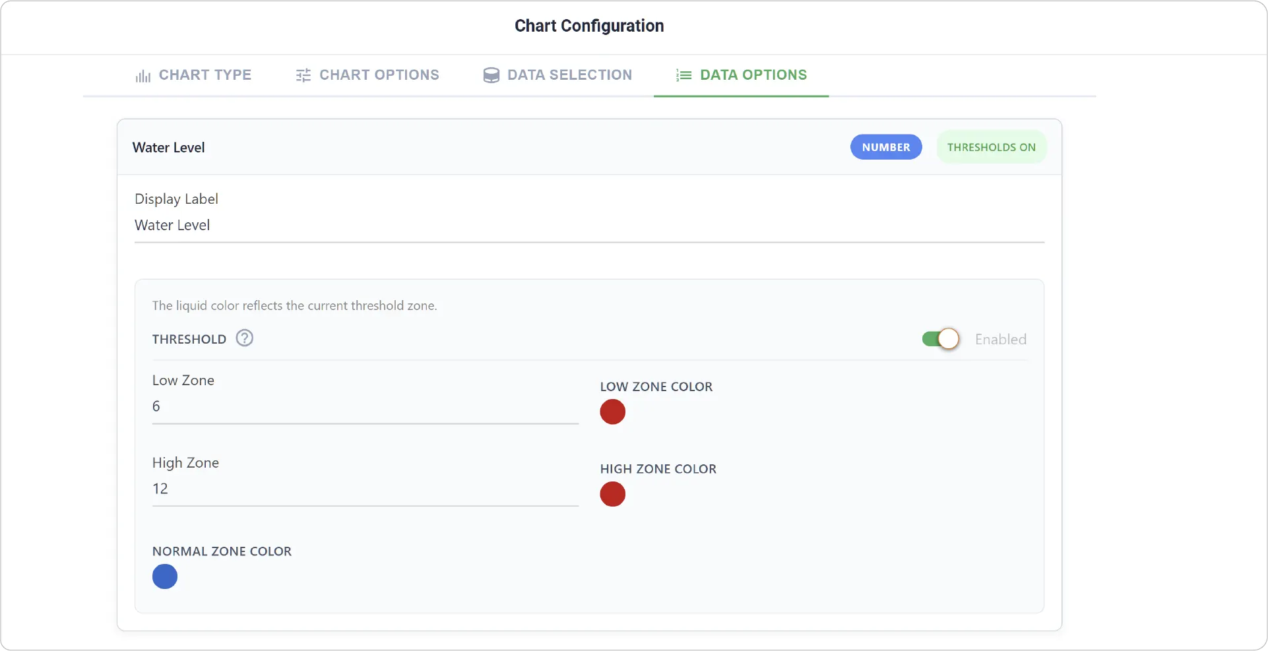Open the Low Zone color swatch
Image resolution: width=1268 pixels, height=651 pixels.
click(612, 412)
